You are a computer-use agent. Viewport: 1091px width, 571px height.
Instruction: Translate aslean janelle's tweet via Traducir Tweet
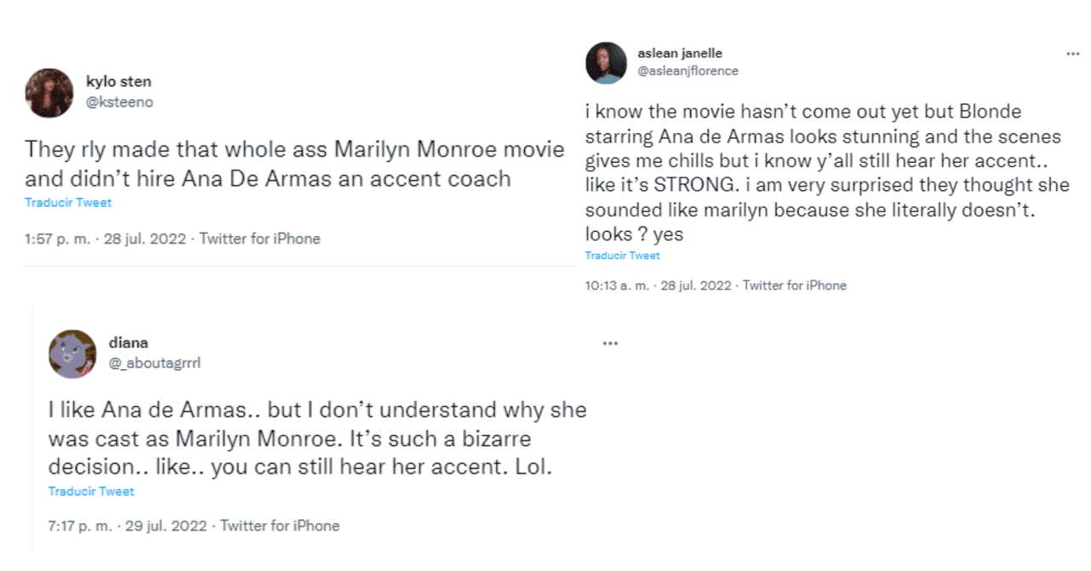coord(623,255)
